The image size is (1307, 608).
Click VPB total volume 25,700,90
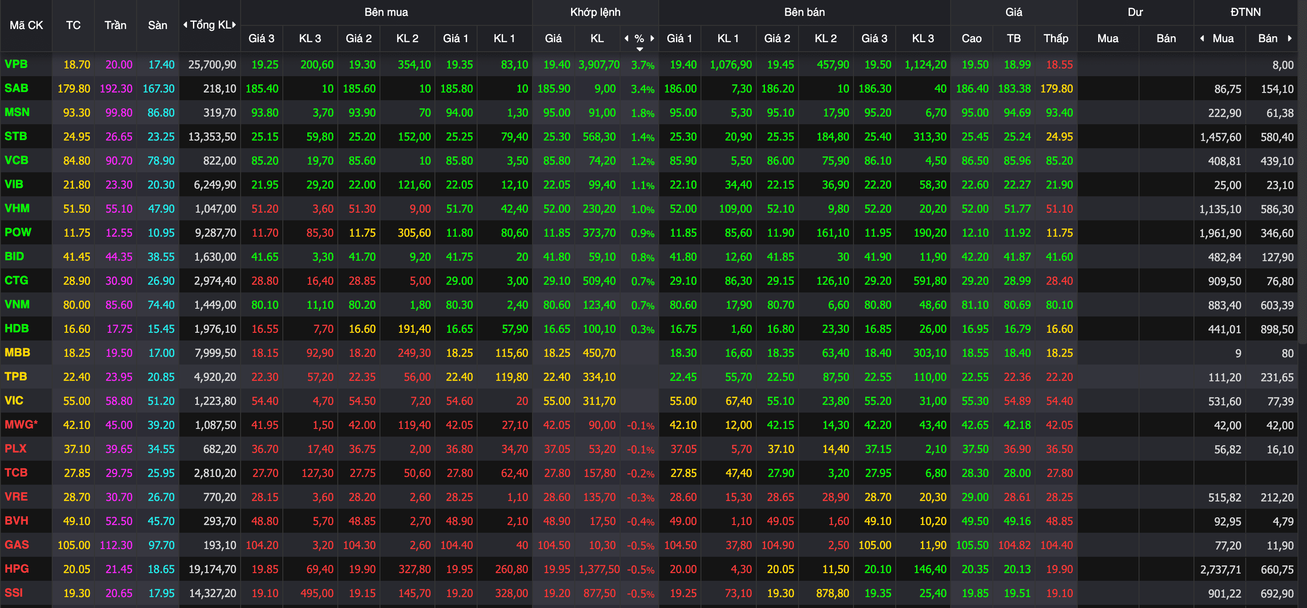point(212,65)
